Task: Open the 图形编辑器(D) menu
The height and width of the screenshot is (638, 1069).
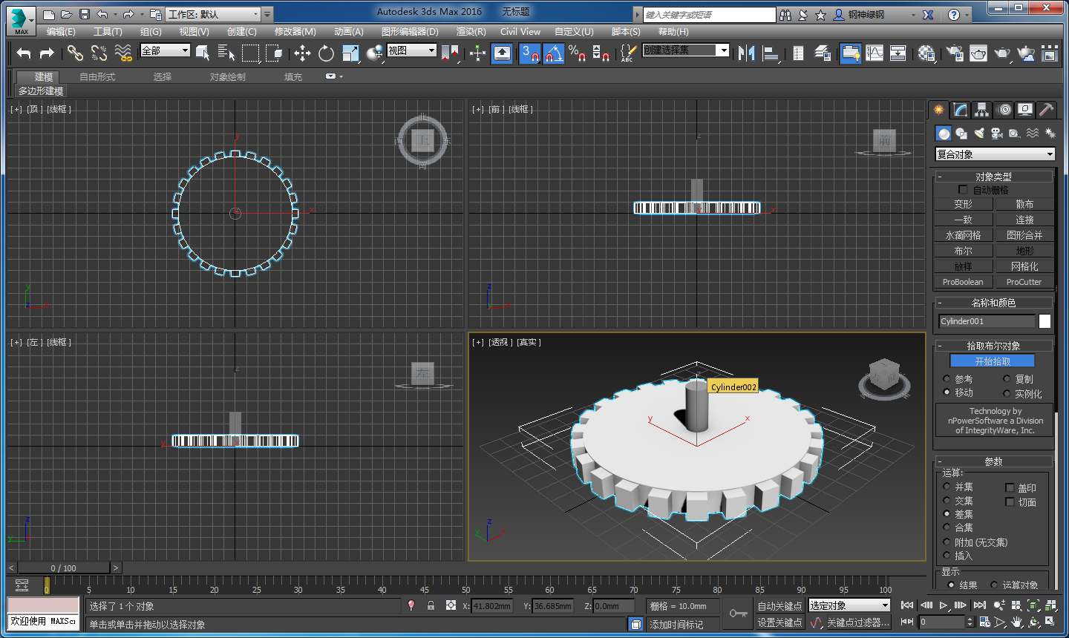Action: pos(410,31)
